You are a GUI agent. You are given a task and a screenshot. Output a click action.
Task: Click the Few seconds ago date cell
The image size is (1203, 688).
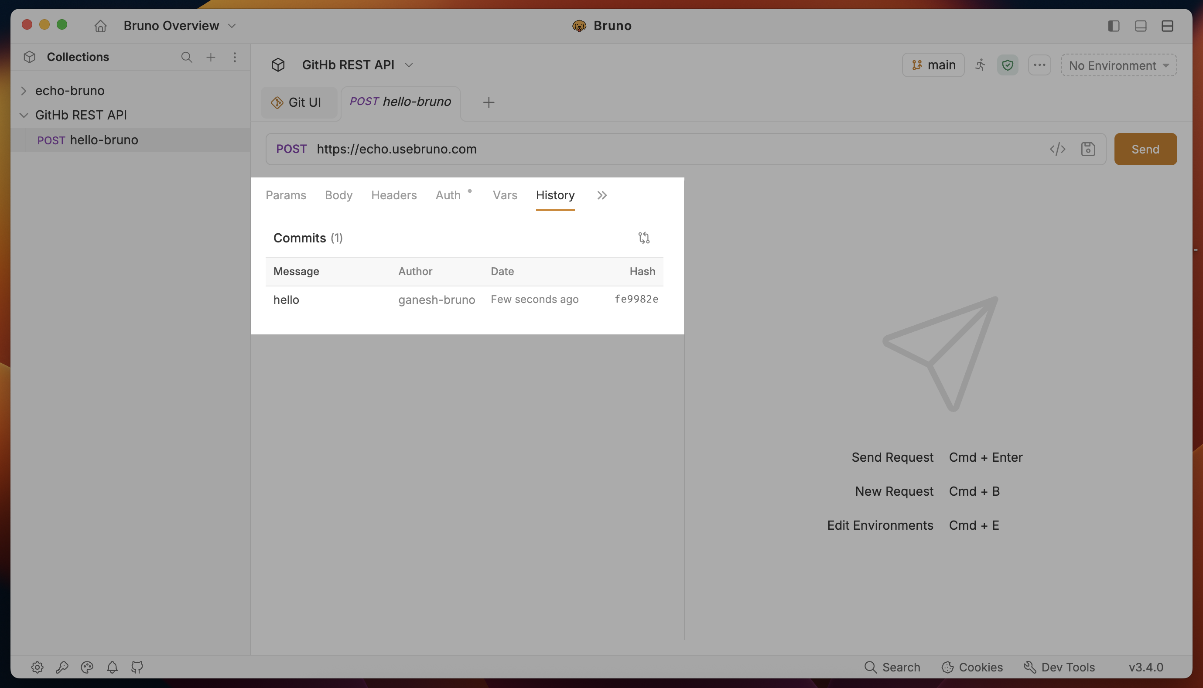534,299
